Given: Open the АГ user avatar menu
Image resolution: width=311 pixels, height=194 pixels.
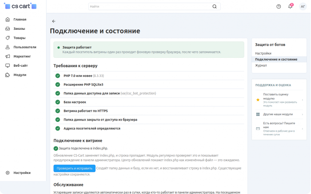Looking at the screenshot, I should coord(303,7).
